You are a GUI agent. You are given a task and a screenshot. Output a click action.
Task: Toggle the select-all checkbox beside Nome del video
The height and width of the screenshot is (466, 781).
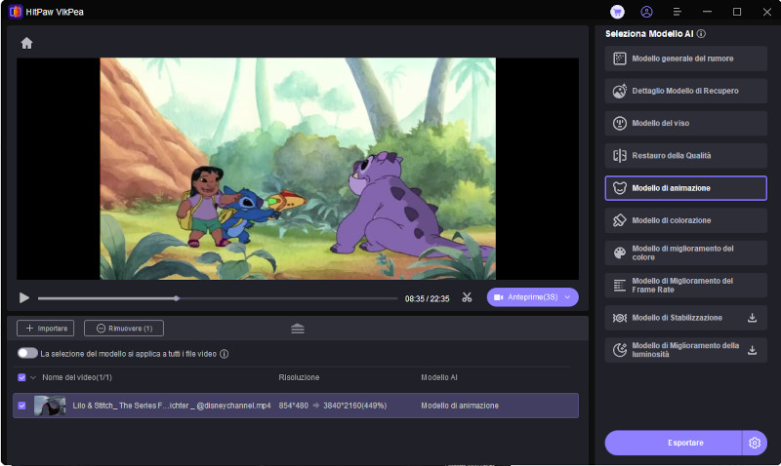pyautogui.click(x=22, y=377)
